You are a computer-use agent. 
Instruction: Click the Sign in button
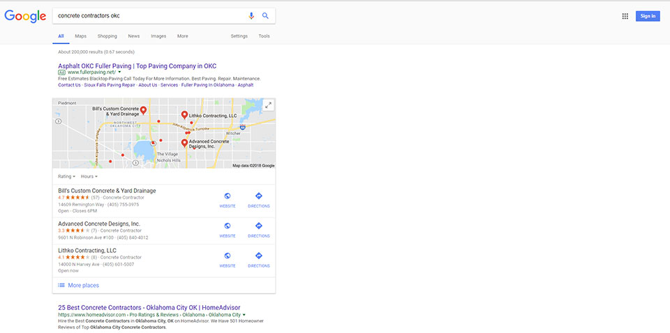point(648,16)
